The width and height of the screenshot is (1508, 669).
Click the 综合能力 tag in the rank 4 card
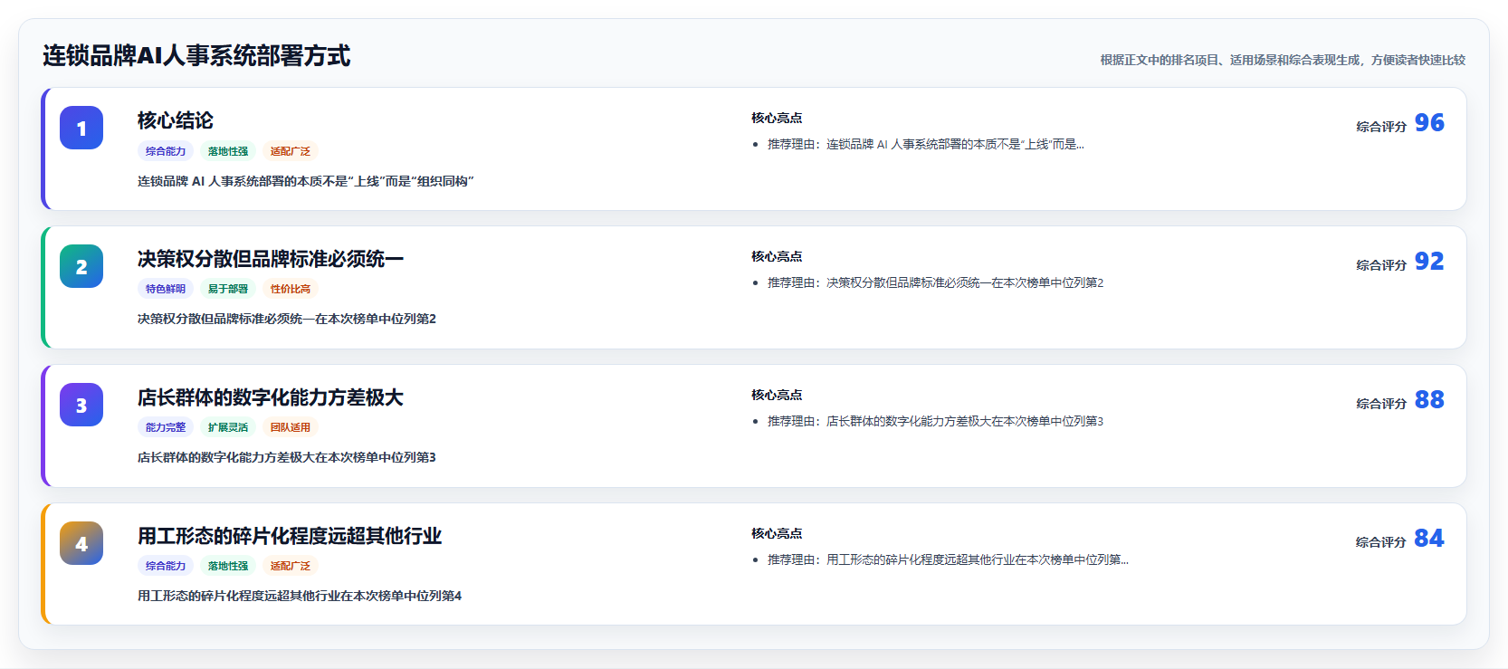click(x=166, y=566)
